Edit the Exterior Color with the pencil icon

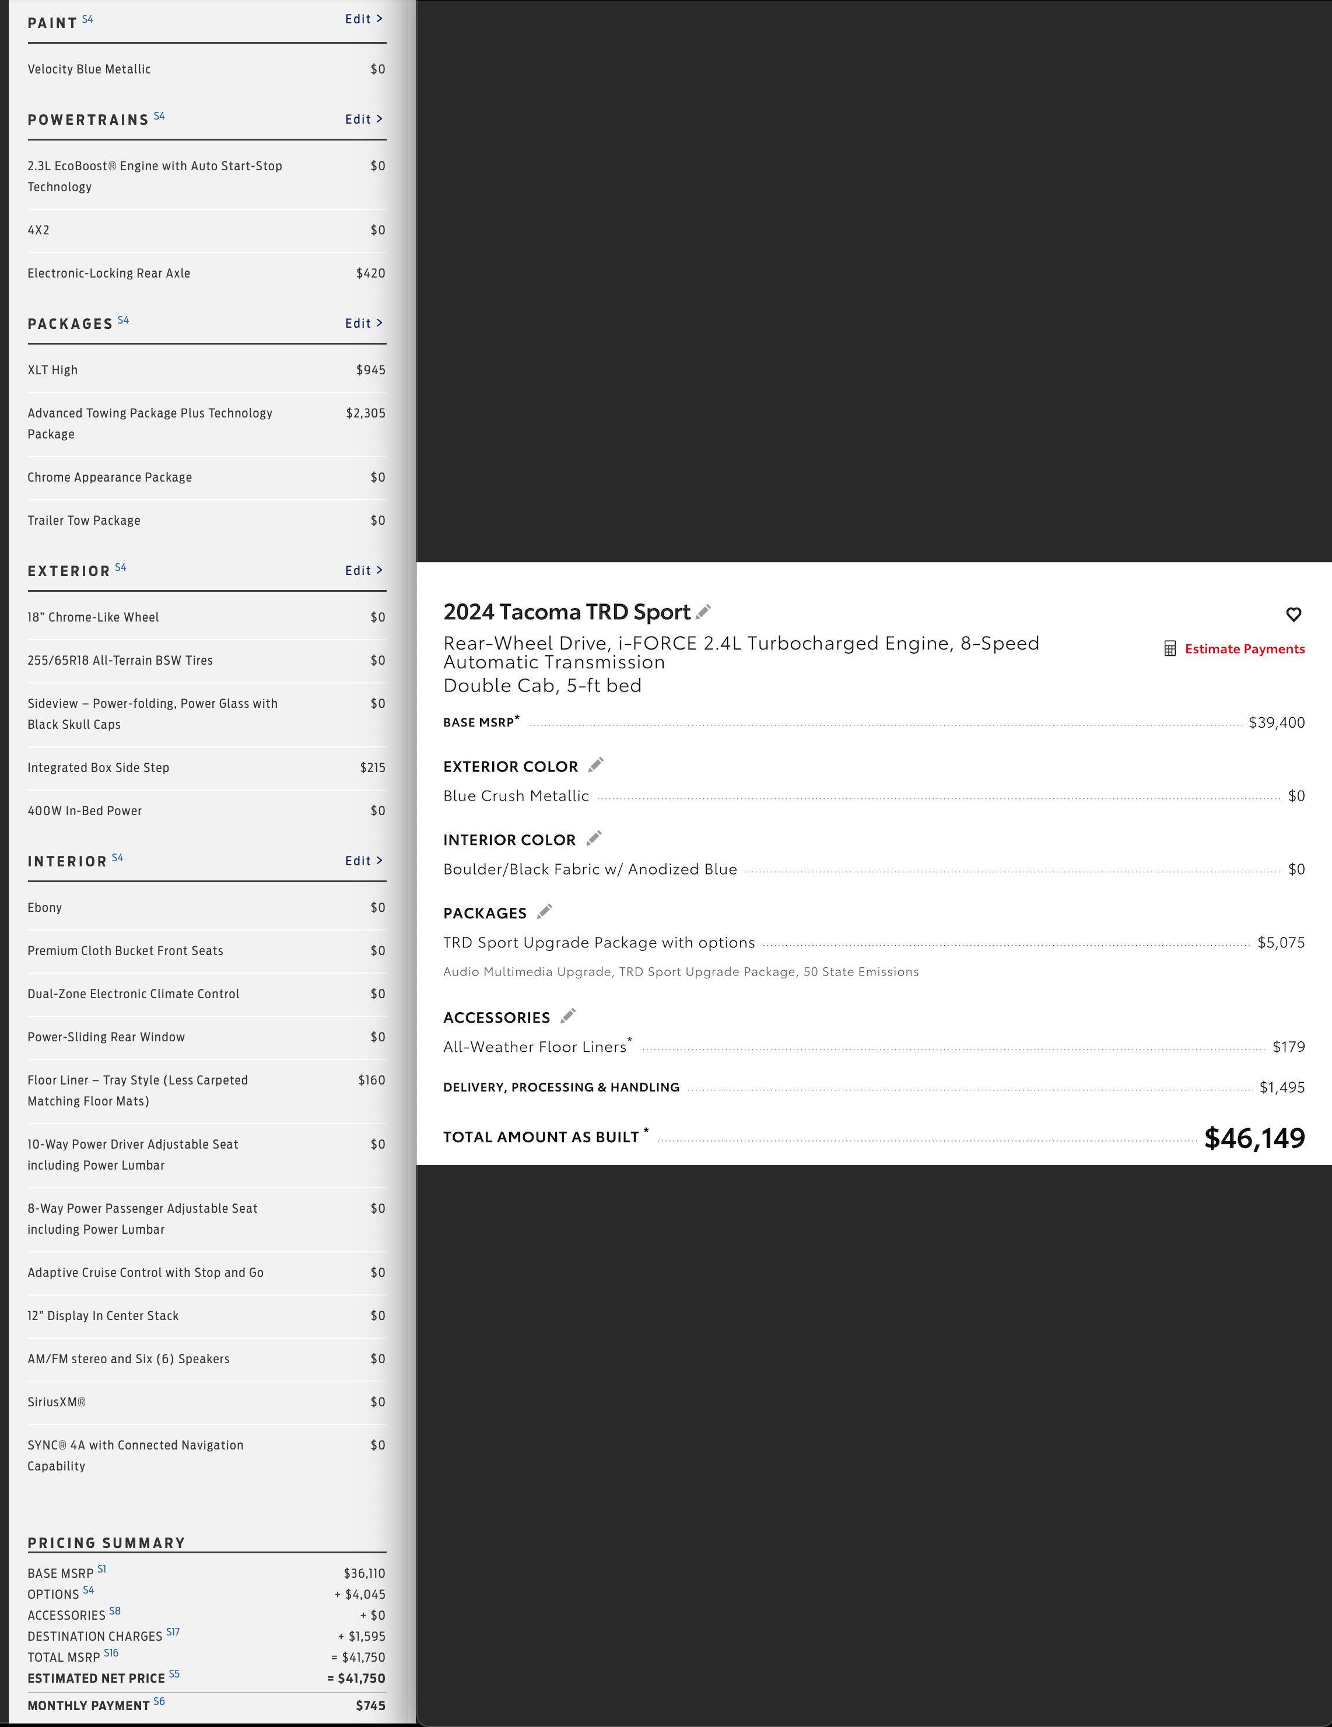click(595, 764)
